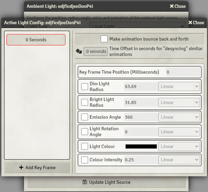This screenshot has height=192, width=208.
Task: Enable the Colour Intensity checkbox
Action: pos(85,160)
